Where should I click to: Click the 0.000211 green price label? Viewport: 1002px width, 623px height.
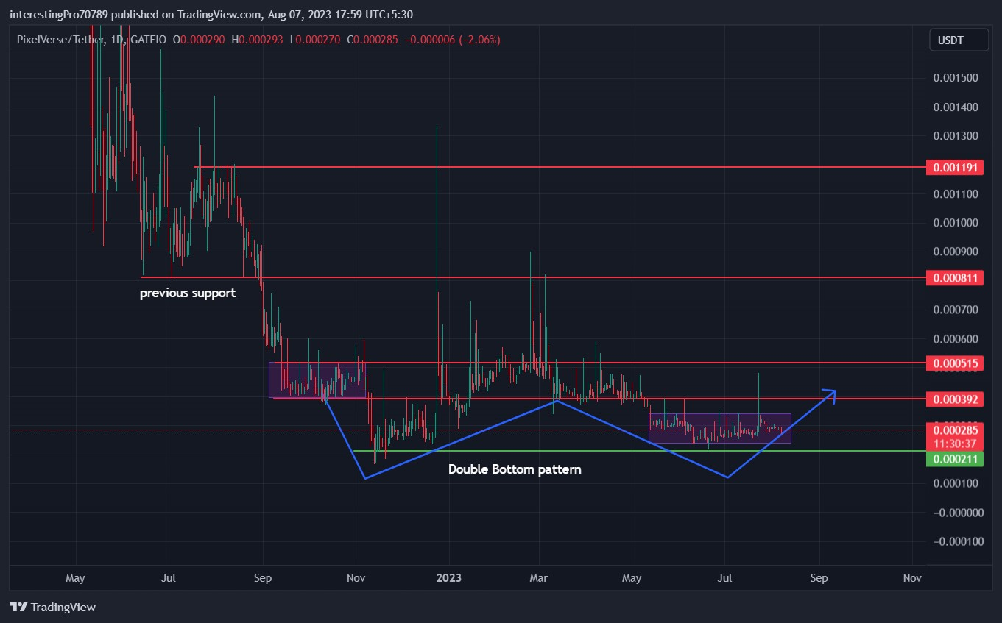click(955, 459)
